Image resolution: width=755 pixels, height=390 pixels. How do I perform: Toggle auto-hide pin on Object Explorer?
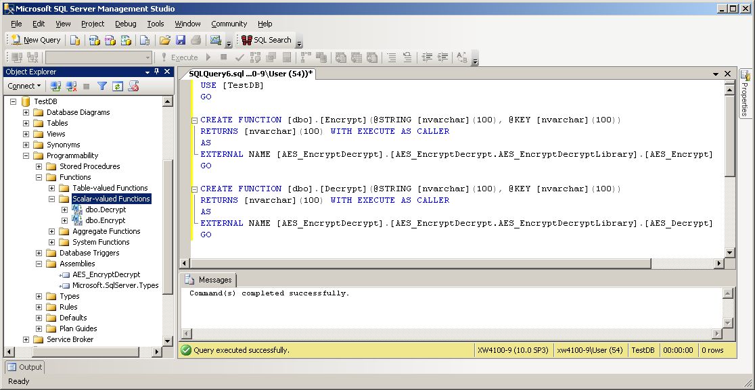(157, 72)
